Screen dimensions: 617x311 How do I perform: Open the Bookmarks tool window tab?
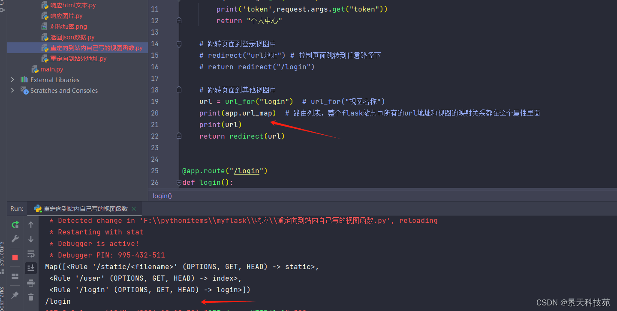coord(2,299)
